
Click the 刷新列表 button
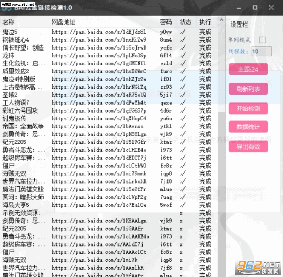point(248,89)
